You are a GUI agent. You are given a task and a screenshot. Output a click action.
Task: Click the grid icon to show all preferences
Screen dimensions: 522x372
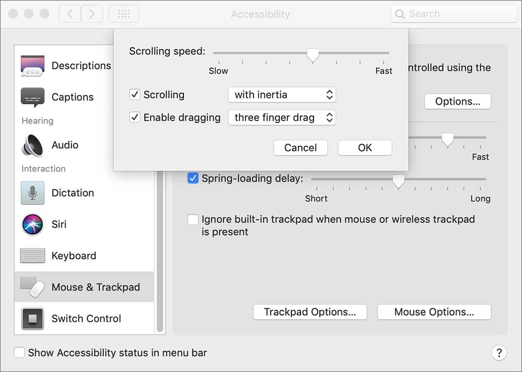coord(124,14)
